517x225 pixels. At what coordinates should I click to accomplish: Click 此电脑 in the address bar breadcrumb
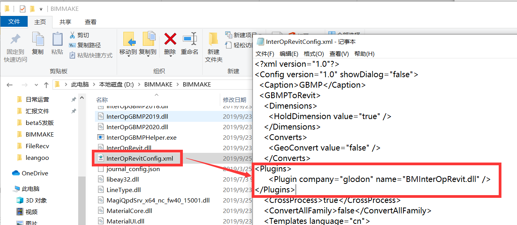click(x=80, y=85)
